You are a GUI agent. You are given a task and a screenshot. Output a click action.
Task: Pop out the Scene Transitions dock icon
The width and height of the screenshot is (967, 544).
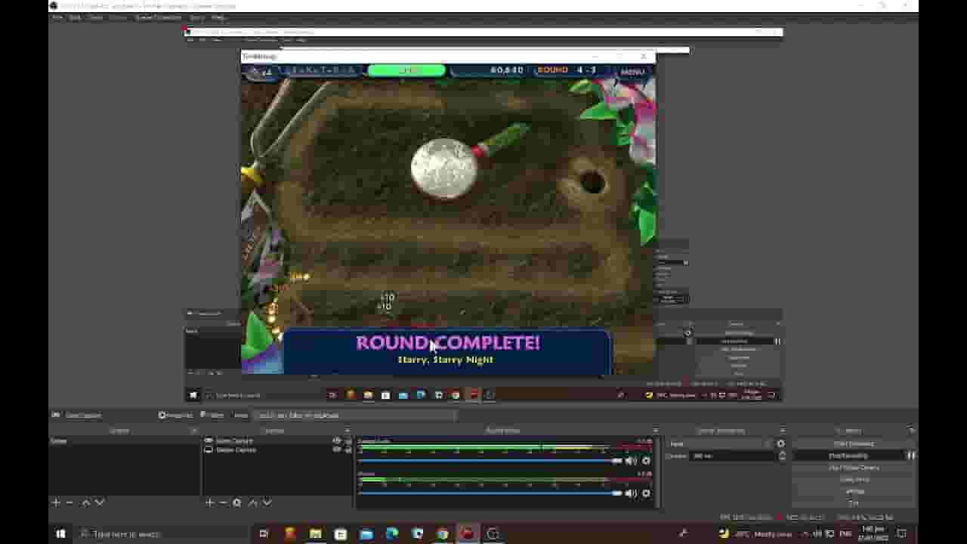click(x=782, y=431)
